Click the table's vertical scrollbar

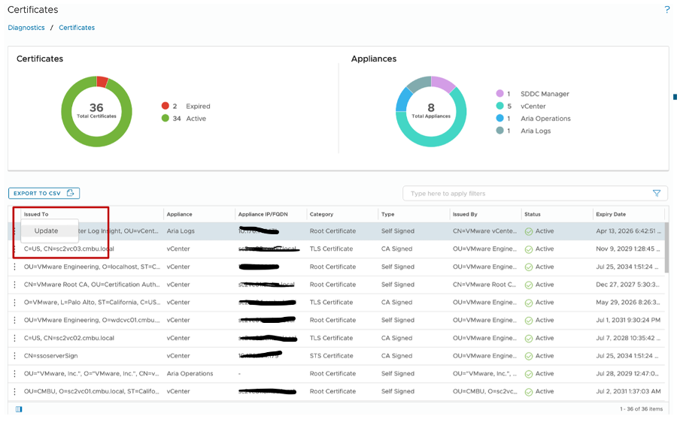pos(665,248)
